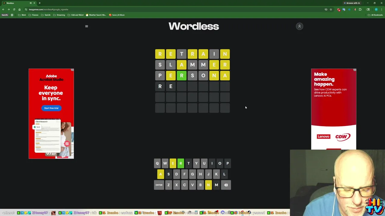Image resolution: width=385 pixels, height=216 pixels.
Task: Open Weather Search bookmark
Action: click(x=96, y=15)
